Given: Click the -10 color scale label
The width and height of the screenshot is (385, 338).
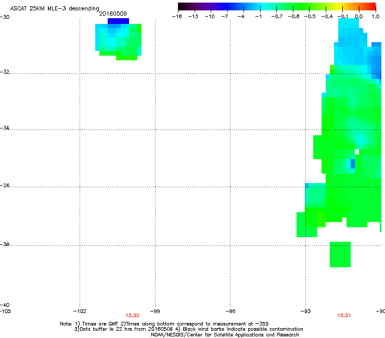Looking at the screenshot, I should tap(210, 17).
